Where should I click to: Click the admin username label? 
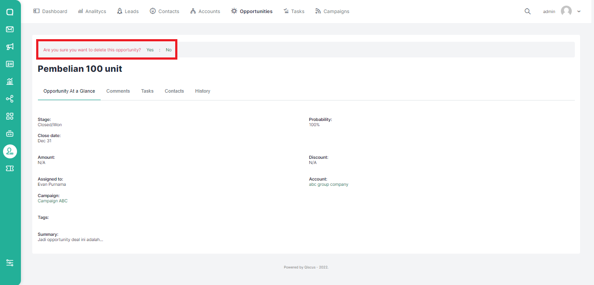tap(549, 12)
